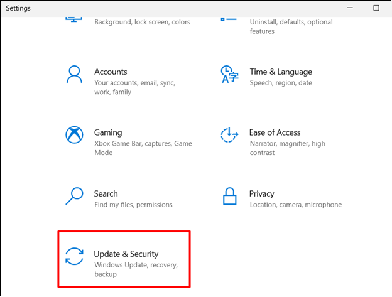Click the Update & Security sync arrows icon
Image resolution: width=392 pixels, height=297 pixels.
[75, 257]
